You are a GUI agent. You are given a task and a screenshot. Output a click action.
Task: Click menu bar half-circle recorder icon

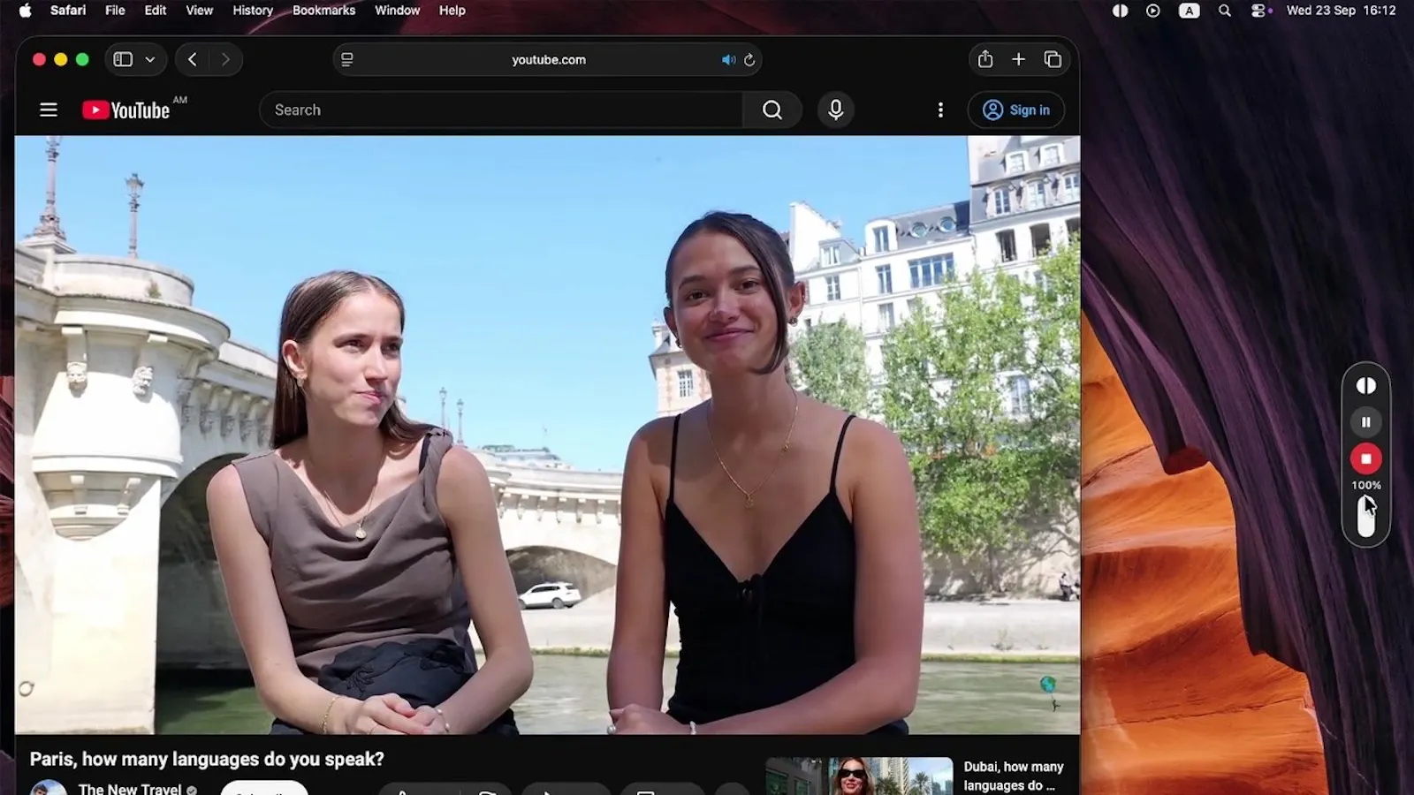pyautogui.click(x=1120, y=11)
